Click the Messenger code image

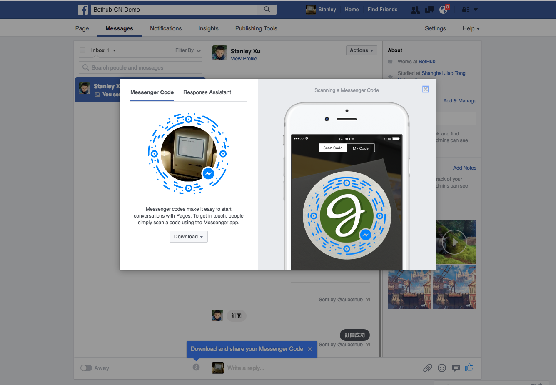[188, 153]
